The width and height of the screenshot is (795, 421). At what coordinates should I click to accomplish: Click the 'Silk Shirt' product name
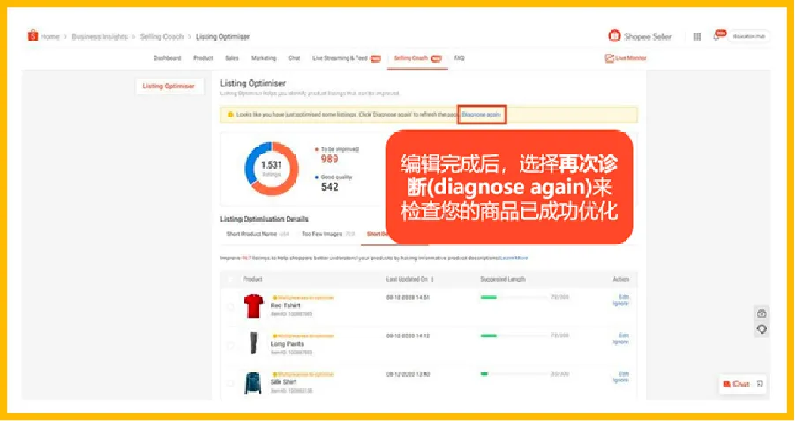point(284,382)
